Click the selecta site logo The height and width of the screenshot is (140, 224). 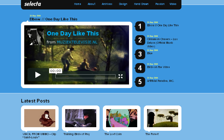coord(33,4)
